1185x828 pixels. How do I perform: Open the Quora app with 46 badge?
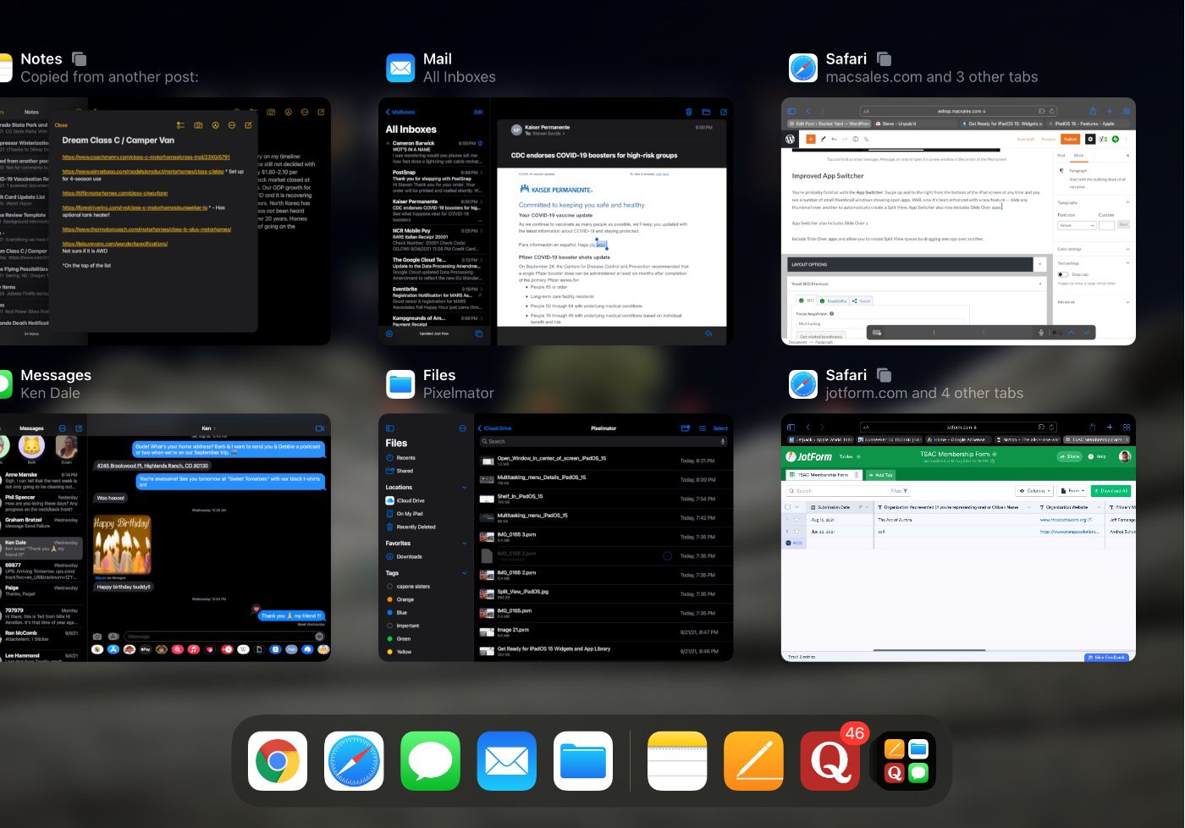(x=829, y=760)
